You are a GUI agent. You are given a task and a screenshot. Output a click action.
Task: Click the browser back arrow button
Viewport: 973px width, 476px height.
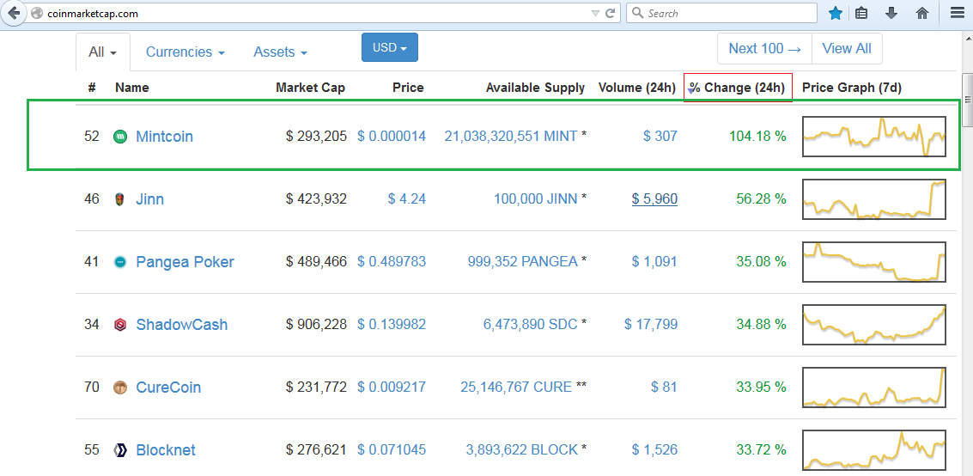(x=13, y=13)
